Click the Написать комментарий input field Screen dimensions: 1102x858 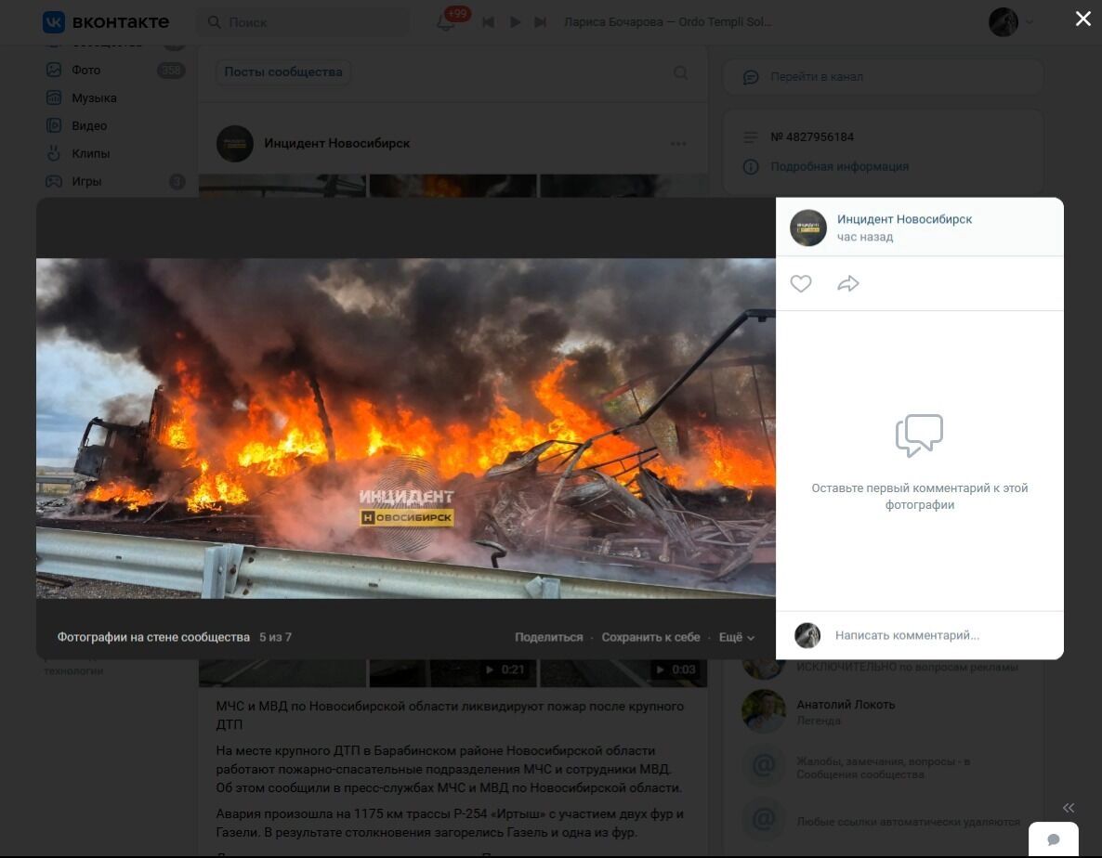[x=938, y=635]
